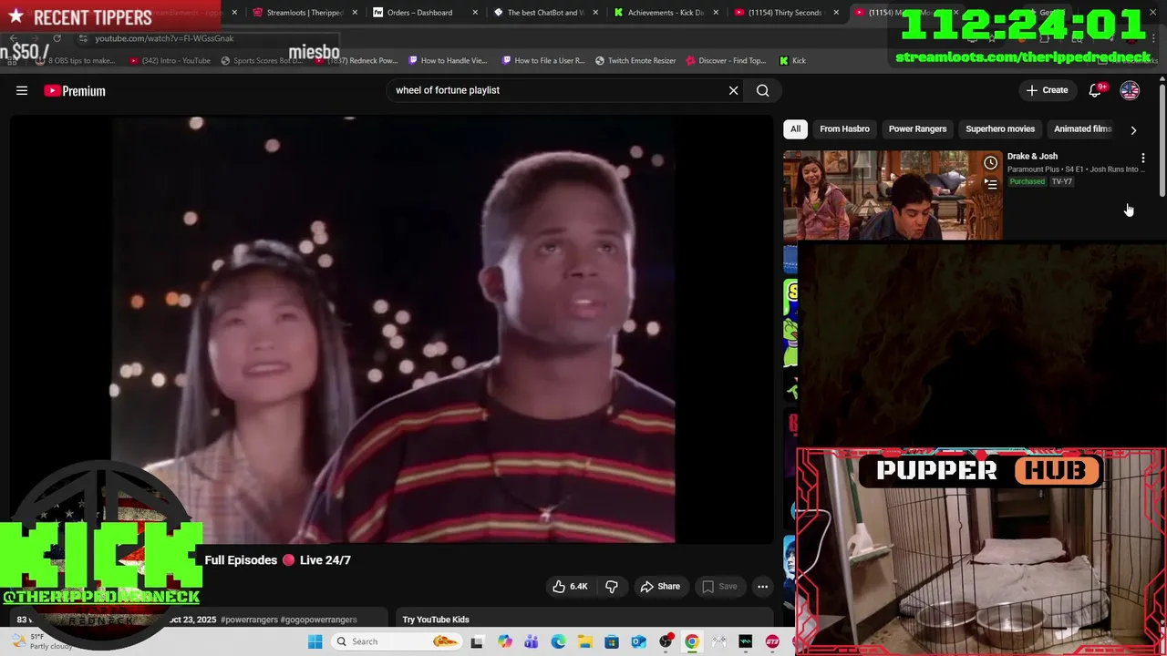Open the weather widget on the taskbar

tap(41, 641)
